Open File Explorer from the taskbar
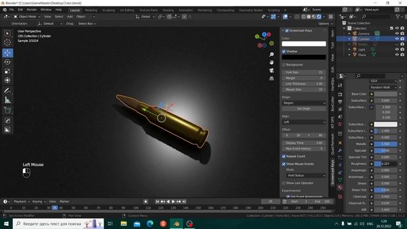Image resolution: width=407 pixels, height=229 pixels. (x=123, y=223)
